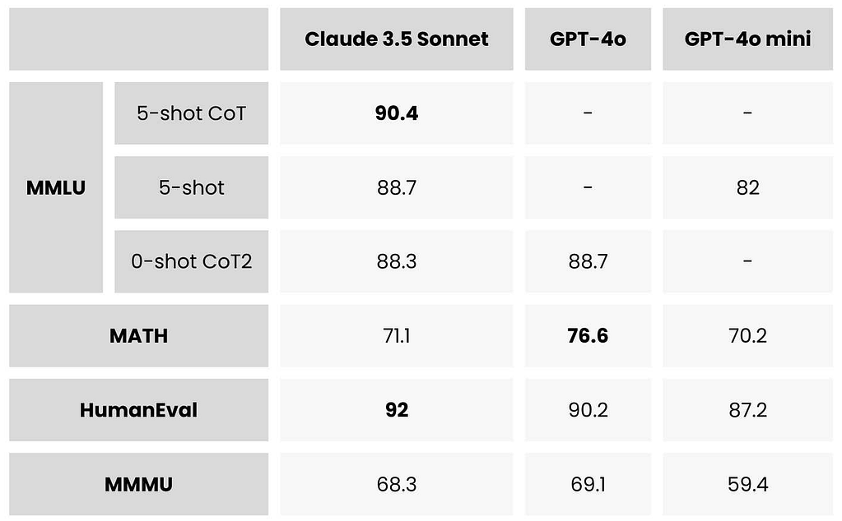The image size is (842, 521).
Task: Click the 88.3 score cell
Action: click(x=396, y=261)
